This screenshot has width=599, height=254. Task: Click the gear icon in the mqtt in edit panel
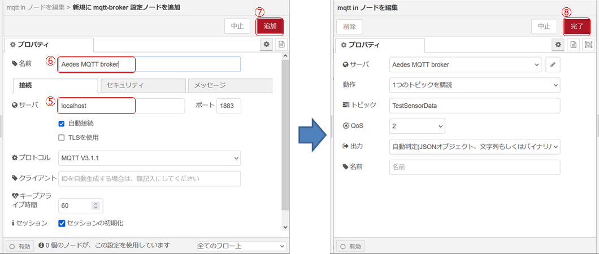point(558,45)
